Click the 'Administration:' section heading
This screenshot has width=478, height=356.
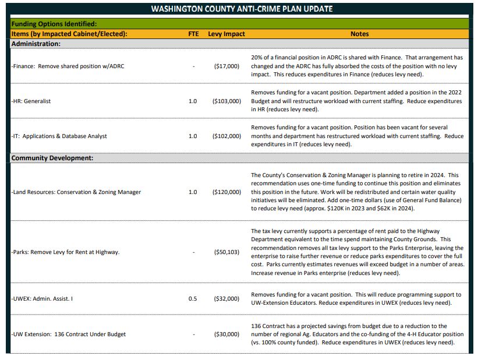(36, 44)
